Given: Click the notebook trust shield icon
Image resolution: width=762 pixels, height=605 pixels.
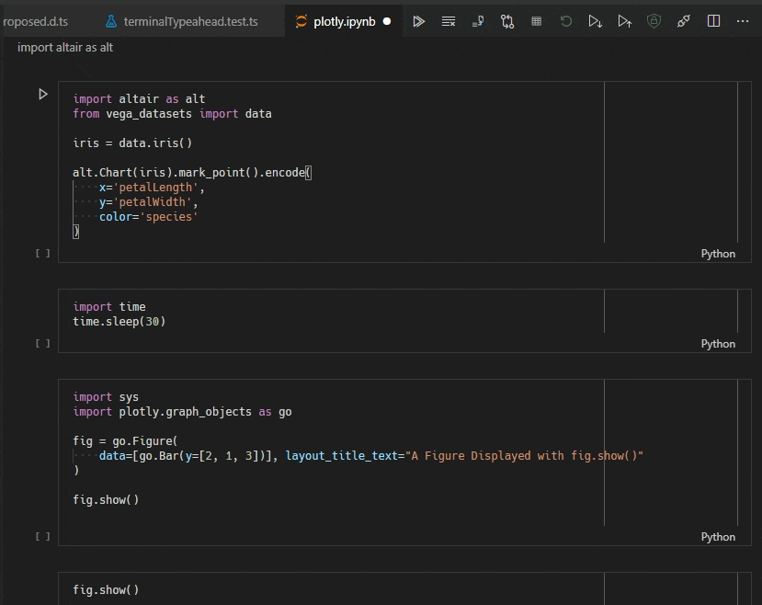Looking at the screenshot, I should (x=654, y=21).
